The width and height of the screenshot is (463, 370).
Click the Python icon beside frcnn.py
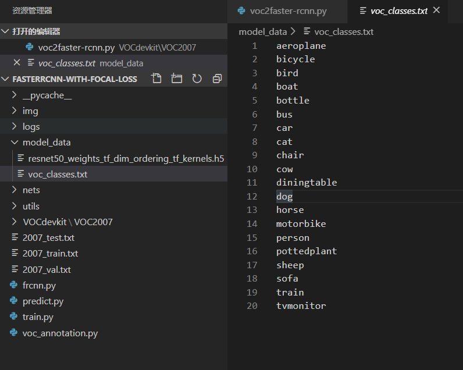click(13, 284)
